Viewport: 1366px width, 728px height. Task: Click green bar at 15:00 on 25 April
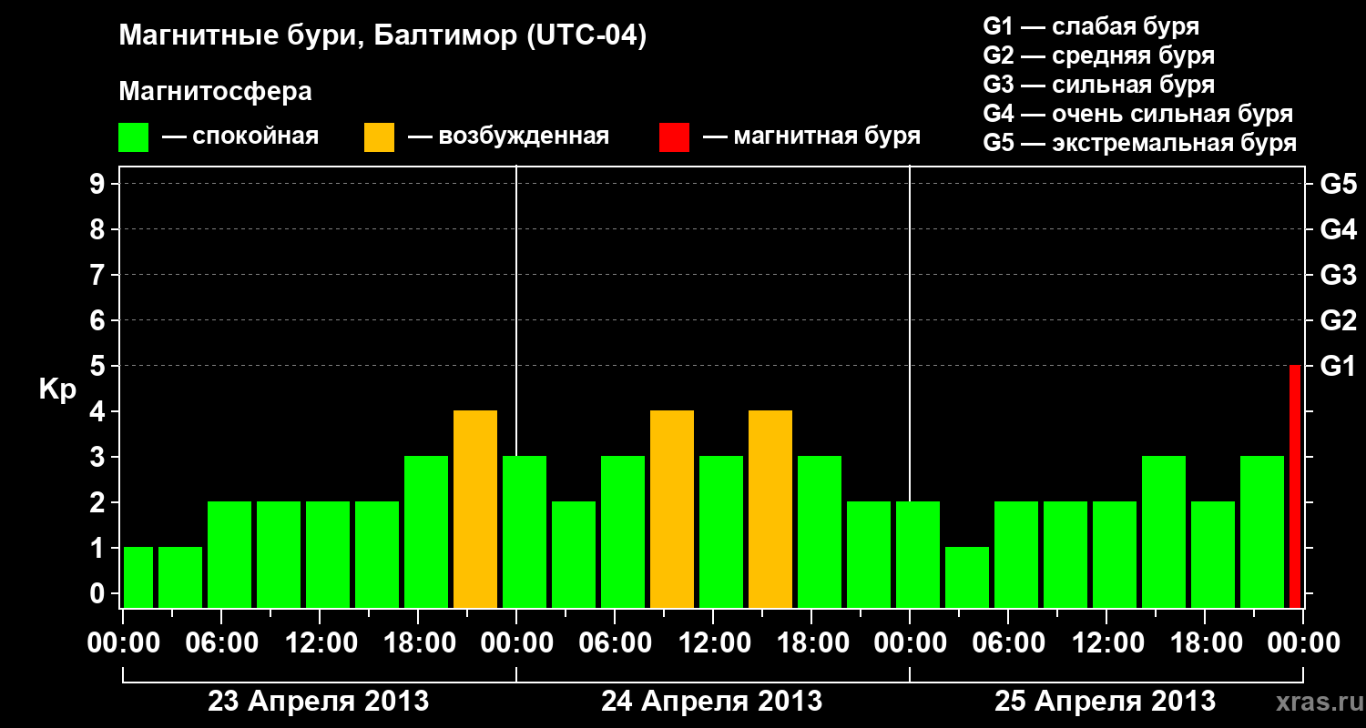point(1164,531)
